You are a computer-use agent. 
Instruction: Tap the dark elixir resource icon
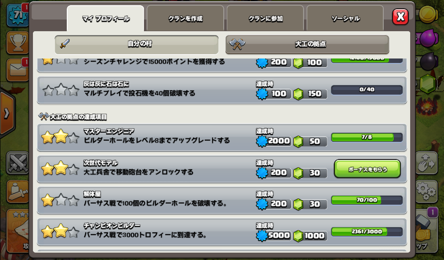pyautogui.click(x=429, y=61)
